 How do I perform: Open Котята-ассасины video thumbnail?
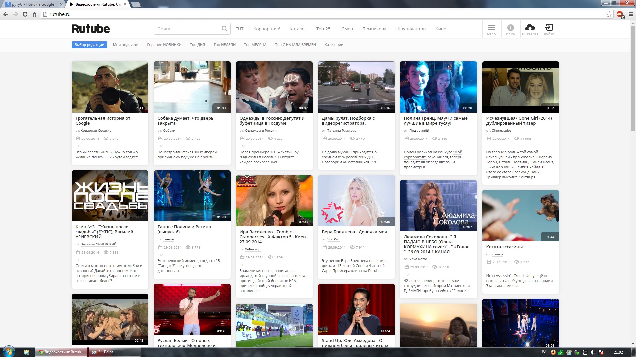pyautogui.click(x=521, y=216)
